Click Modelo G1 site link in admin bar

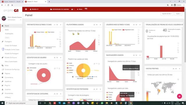(x=34, y=9)
